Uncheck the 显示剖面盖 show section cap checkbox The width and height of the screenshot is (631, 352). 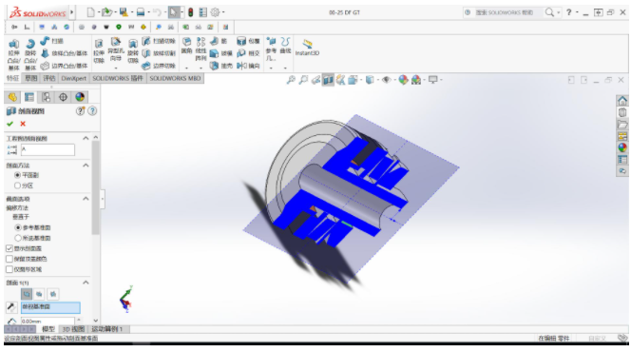(10, 248)
